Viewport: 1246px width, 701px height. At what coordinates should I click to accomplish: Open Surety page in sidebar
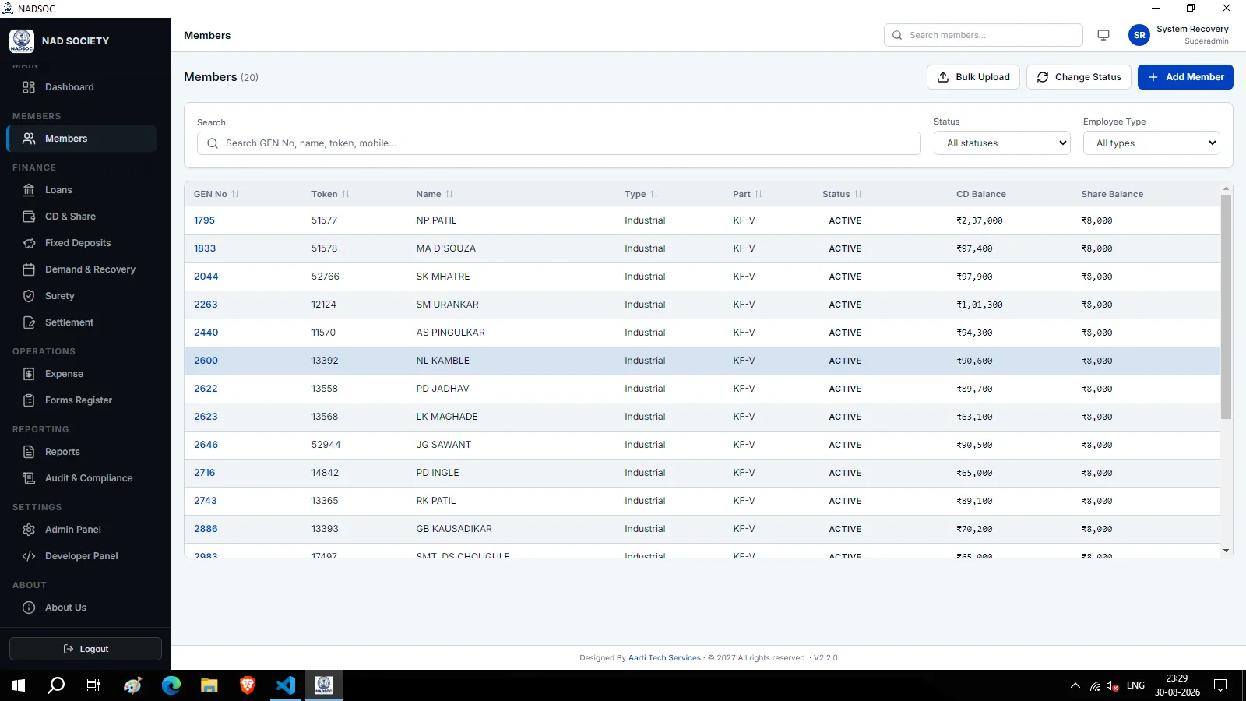click(82, 296)
